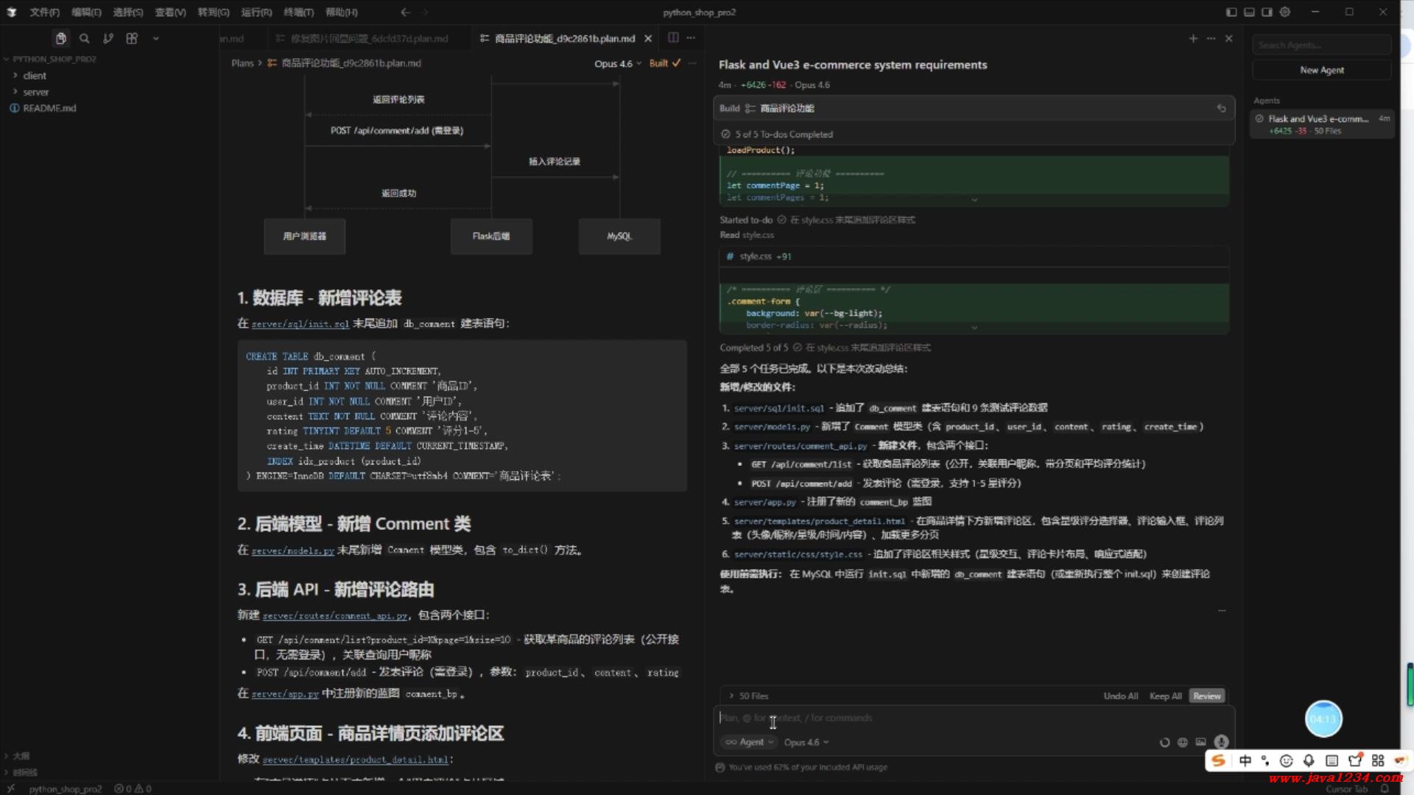The height and width of the screenshot is (795, 1414).
Task: Click the split editor icon
Action: [x=673, y=38]
